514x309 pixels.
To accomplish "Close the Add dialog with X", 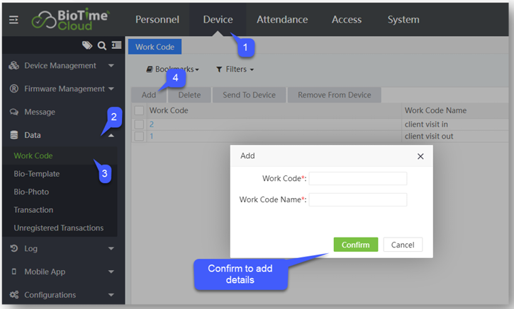I will coord(420,156).
